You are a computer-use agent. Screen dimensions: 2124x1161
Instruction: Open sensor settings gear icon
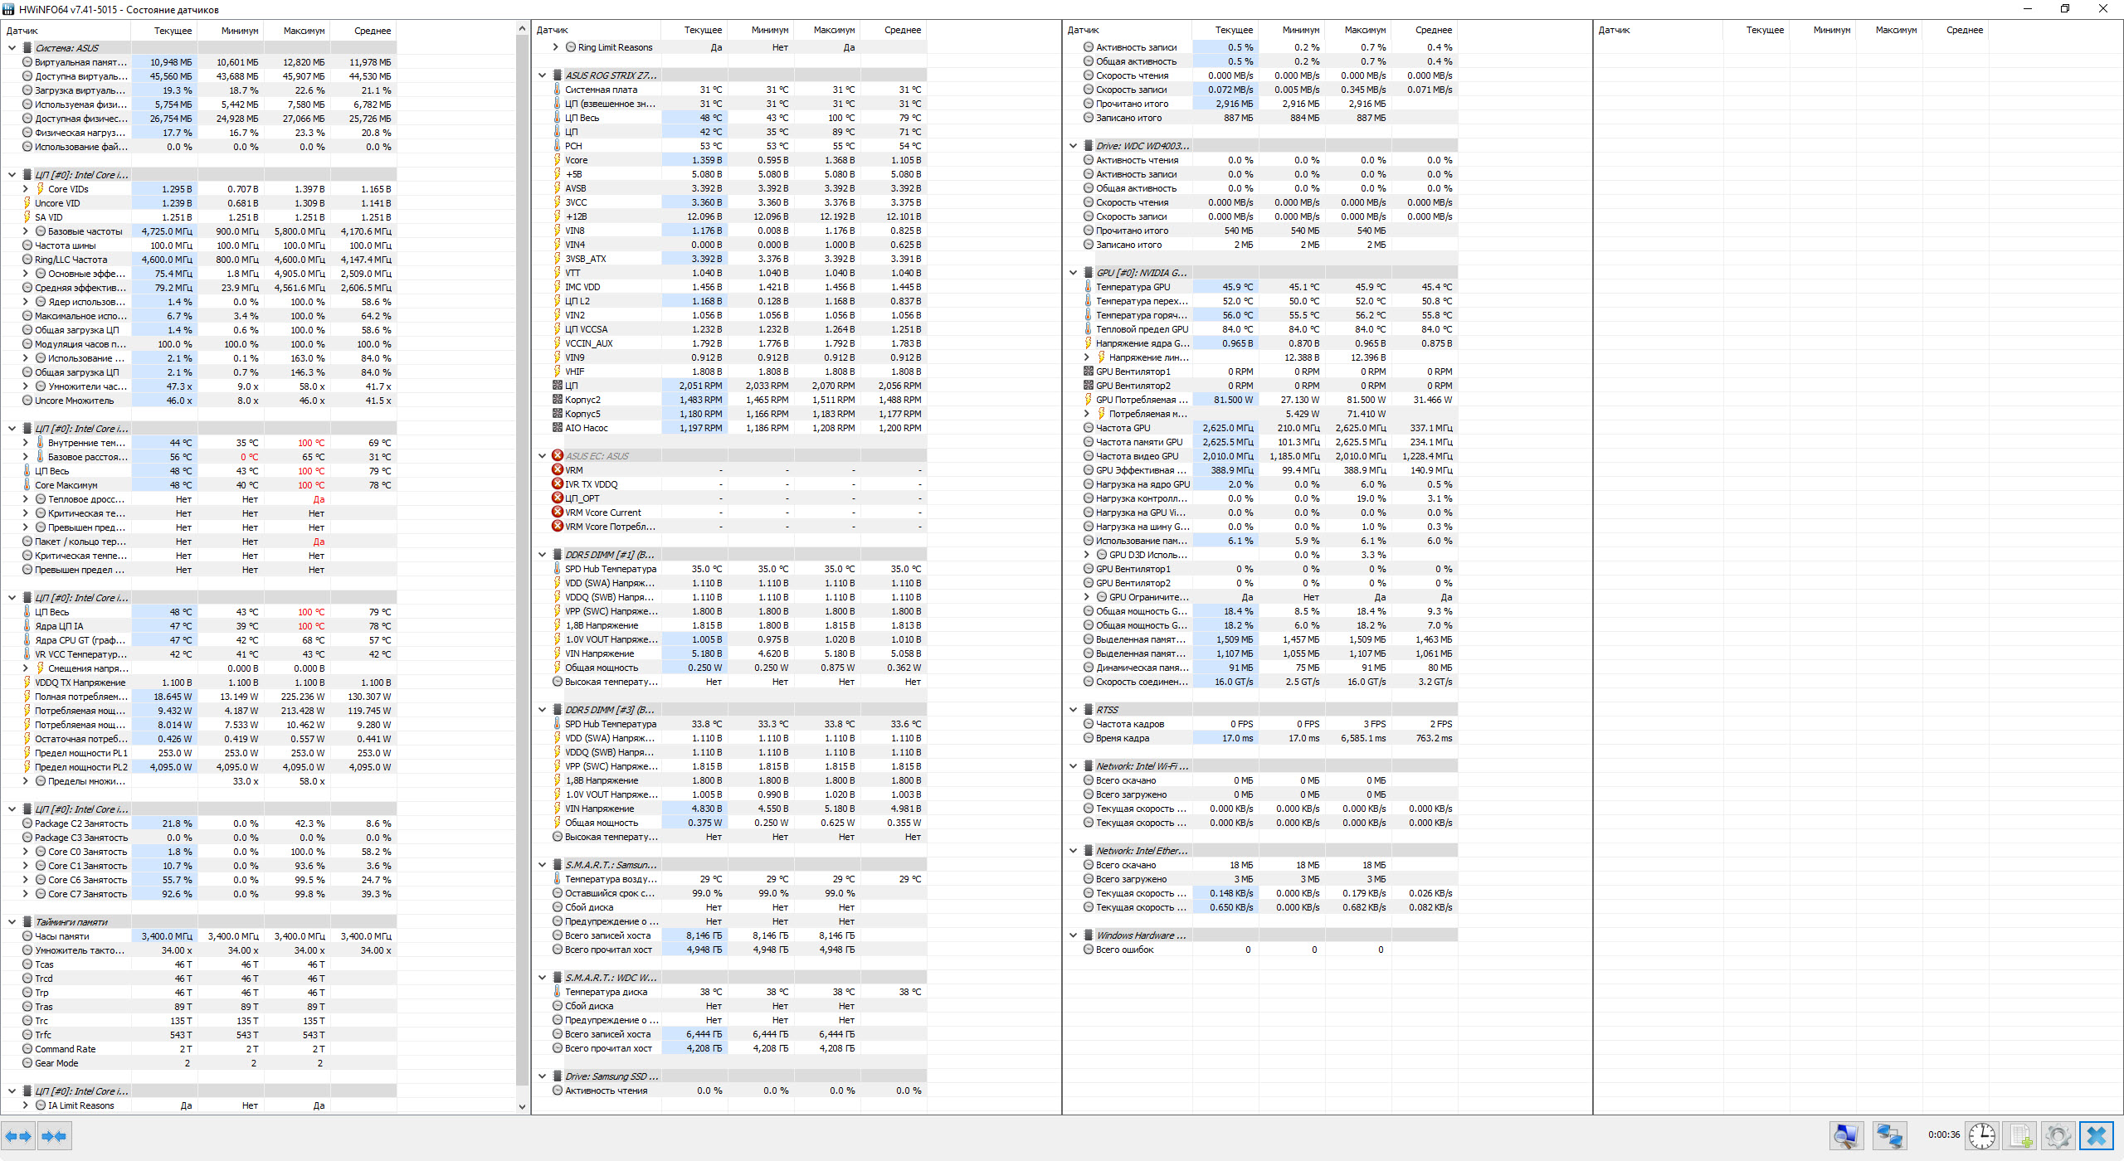(x=2058, y=1135)
